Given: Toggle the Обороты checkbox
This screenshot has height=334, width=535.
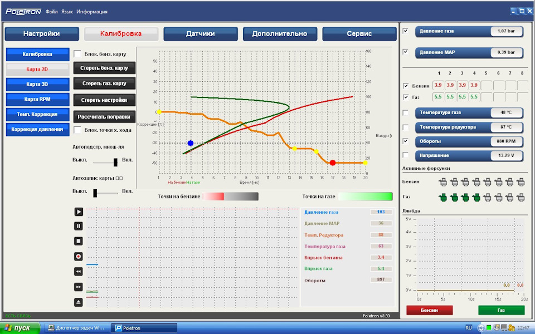Looking at the screenshot, I should click(405, 141).
